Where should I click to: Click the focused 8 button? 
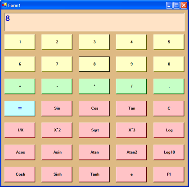(94, 64)
